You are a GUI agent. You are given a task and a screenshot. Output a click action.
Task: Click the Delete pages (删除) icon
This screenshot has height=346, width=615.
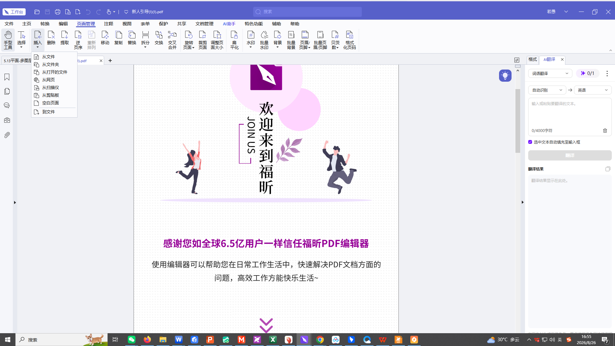coord(51,38)
